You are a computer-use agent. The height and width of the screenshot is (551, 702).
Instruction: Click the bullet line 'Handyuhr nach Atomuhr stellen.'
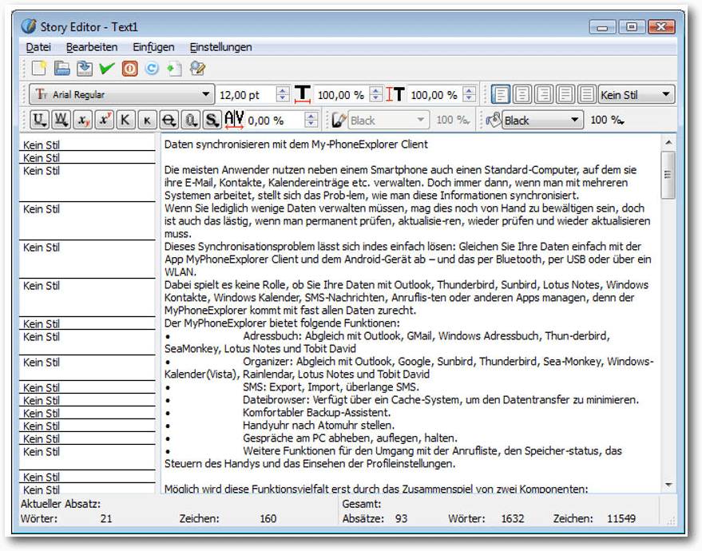point(319,425)
